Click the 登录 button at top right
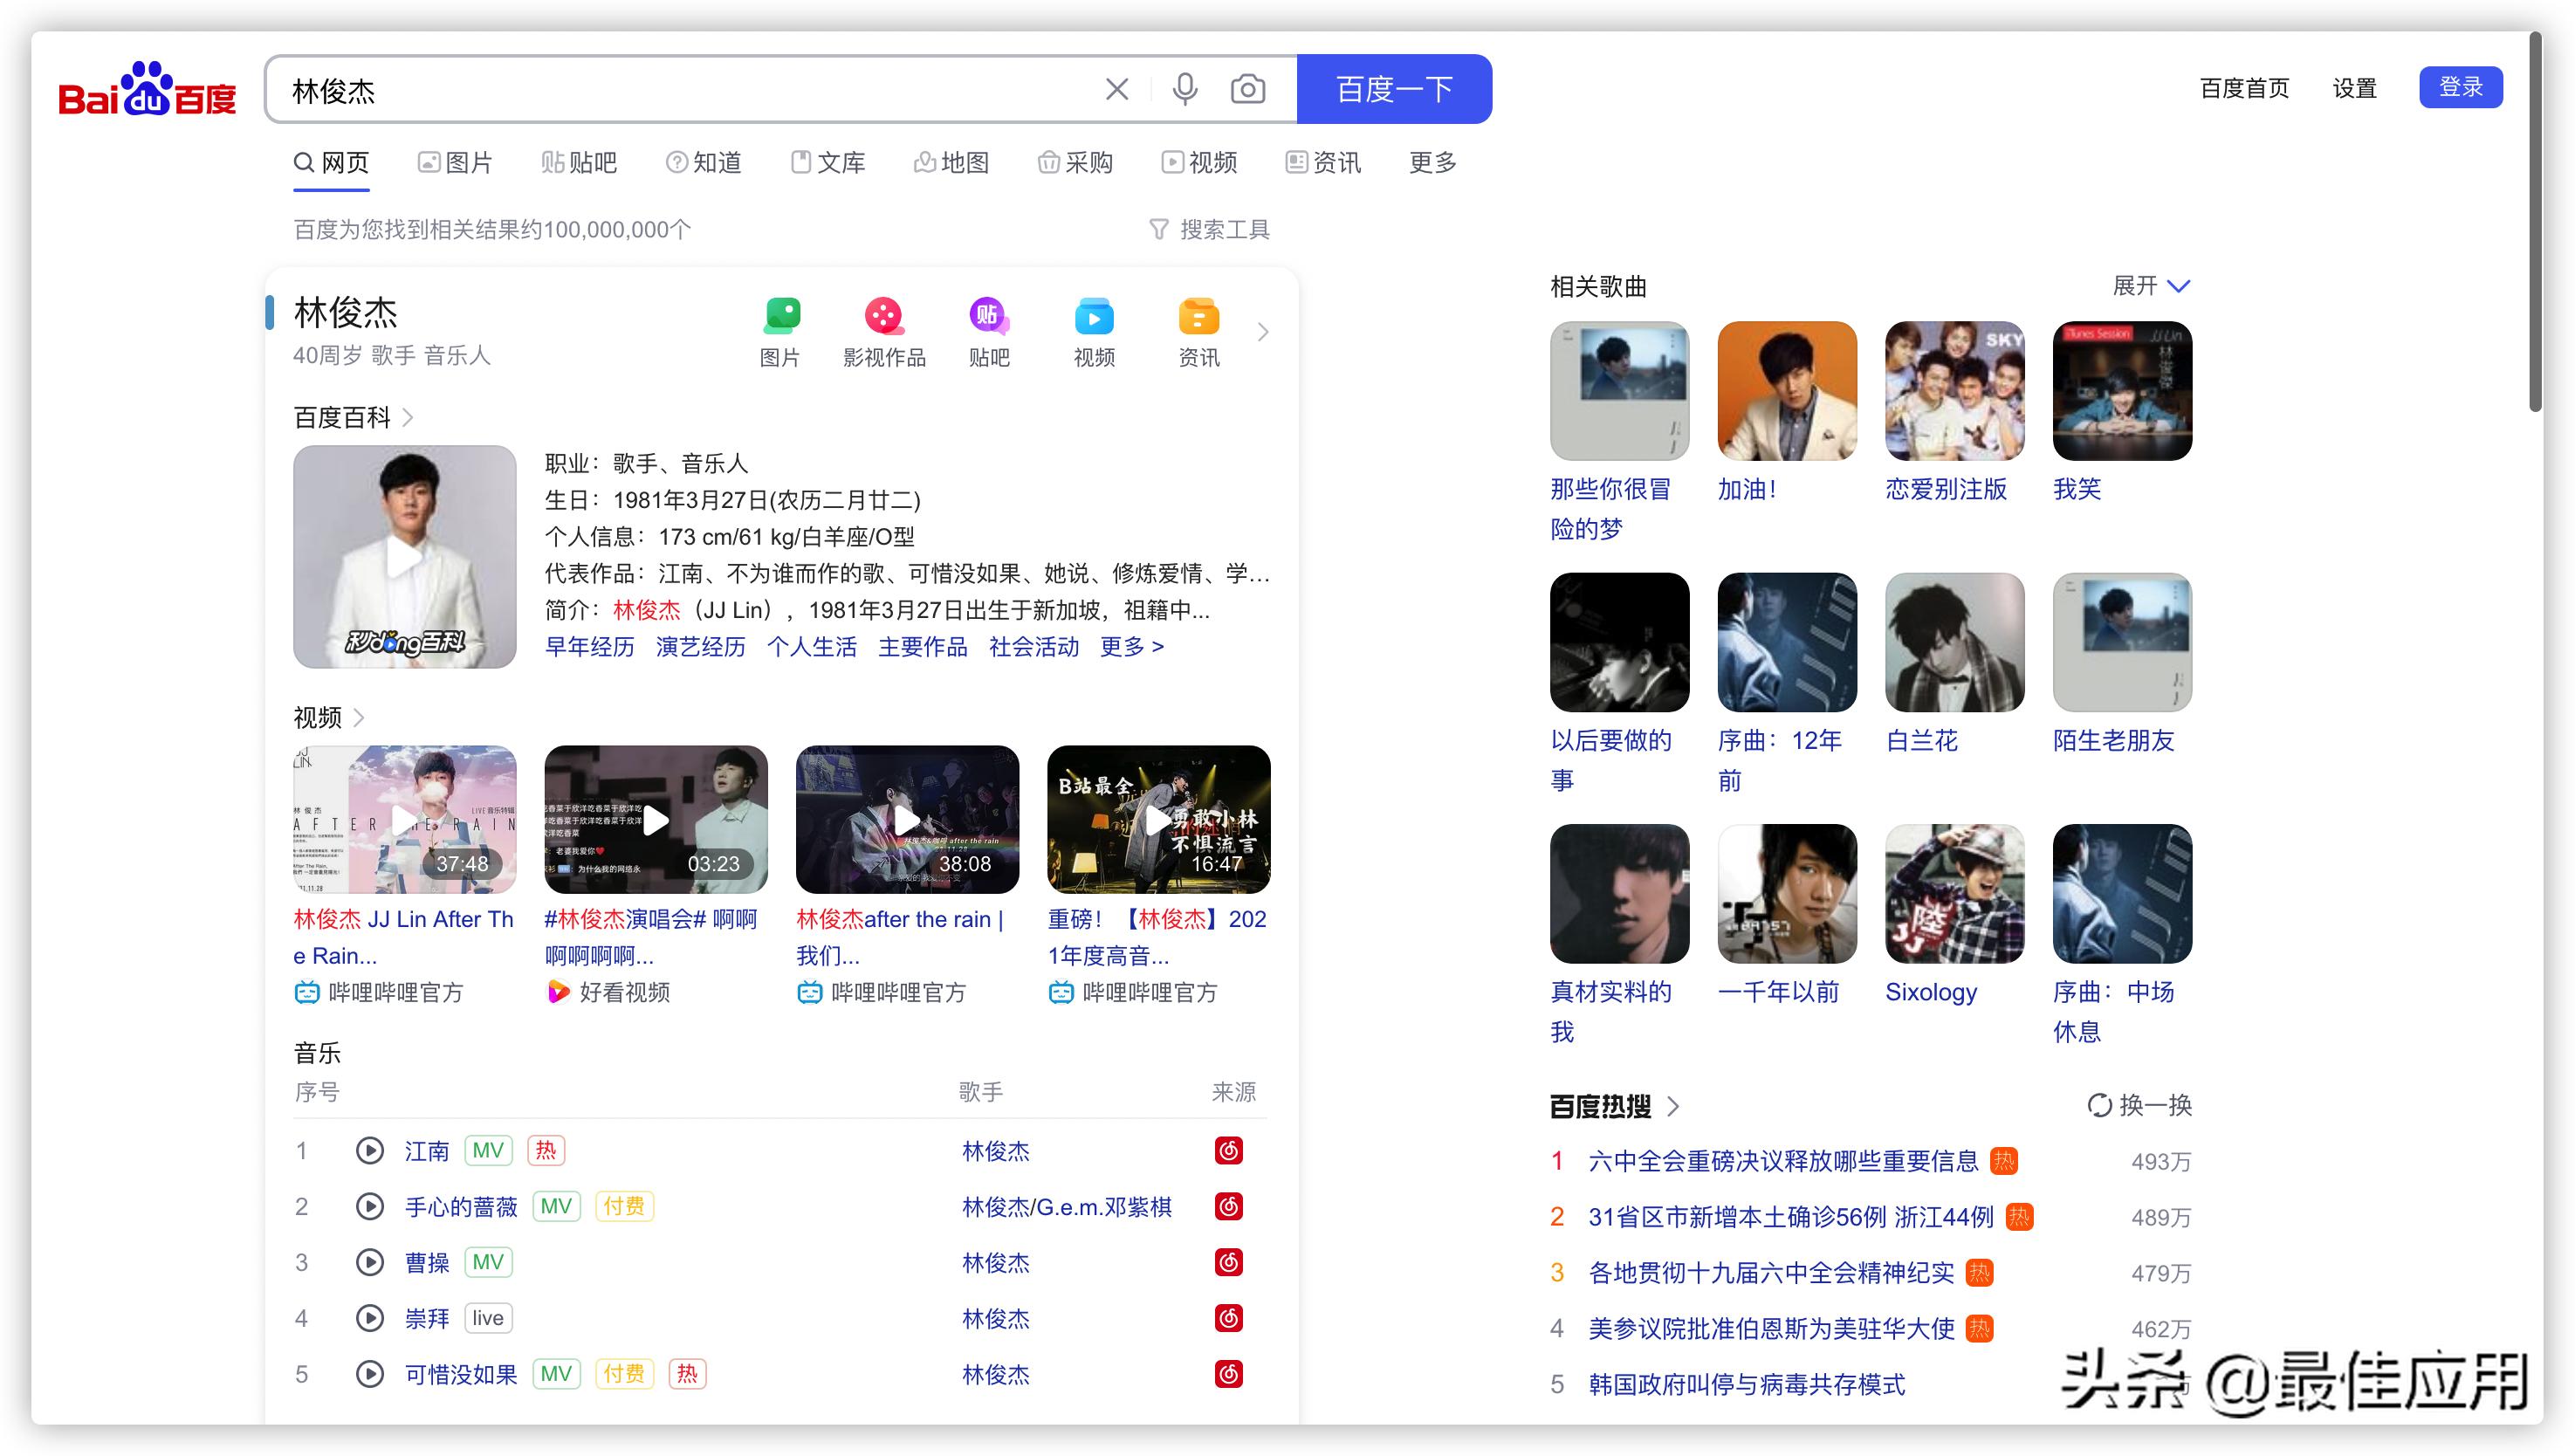The width and height of the screenshot is (2575, 1456). (x=2461, y=87)
